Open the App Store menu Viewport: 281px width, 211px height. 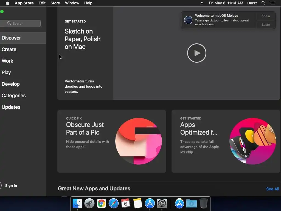pos(24,3)
